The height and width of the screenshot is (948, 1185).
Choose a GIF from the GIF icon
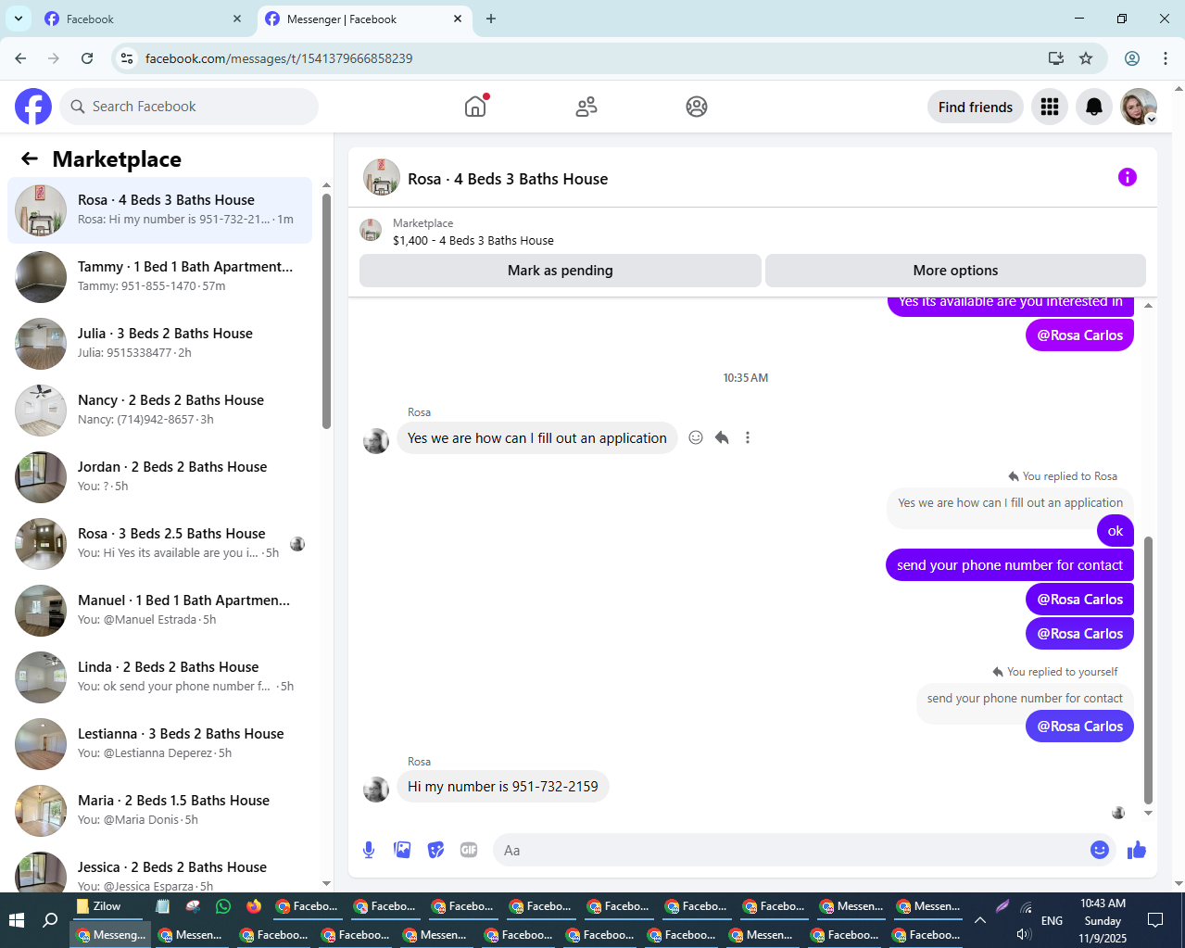469,850
